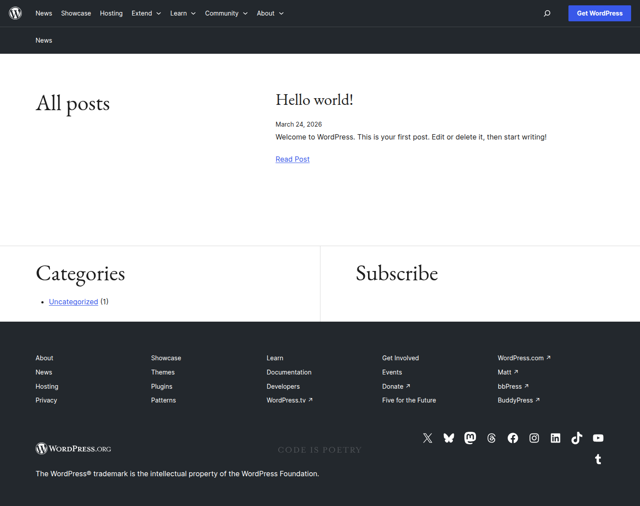Image resolution: width=640 pixels, height=506 pixels.
Task: Click the WordPress logo in the header
Action: click(16, 13)
